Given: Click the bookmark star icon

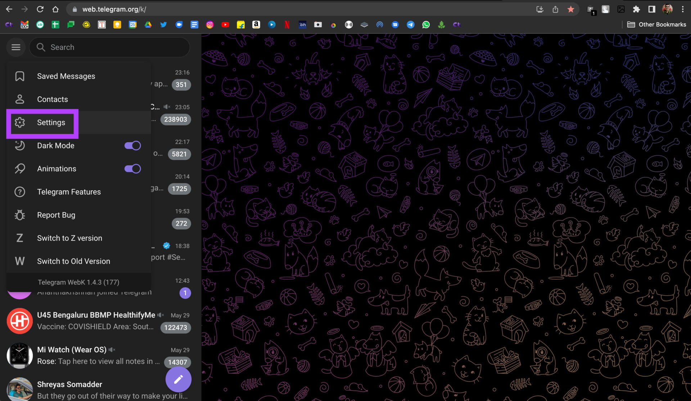Looking at the screenshot, I should [x=571, y=9].
